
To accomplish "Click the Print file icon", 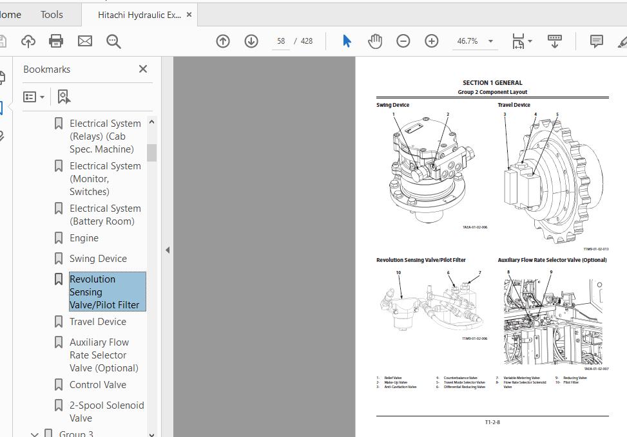I will click(56, 41).
